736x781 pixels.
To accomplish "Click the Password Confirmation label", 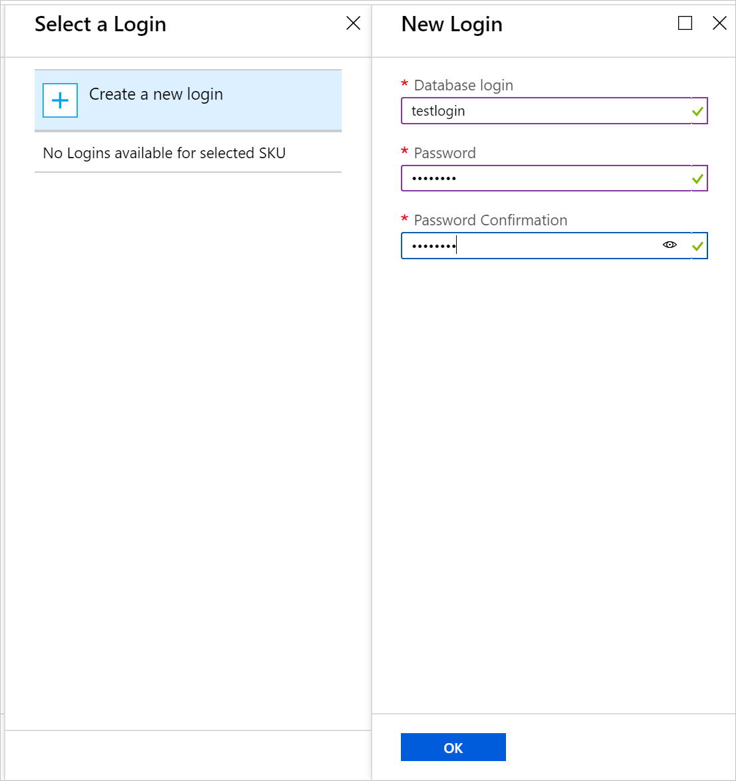I will [491, 220].
